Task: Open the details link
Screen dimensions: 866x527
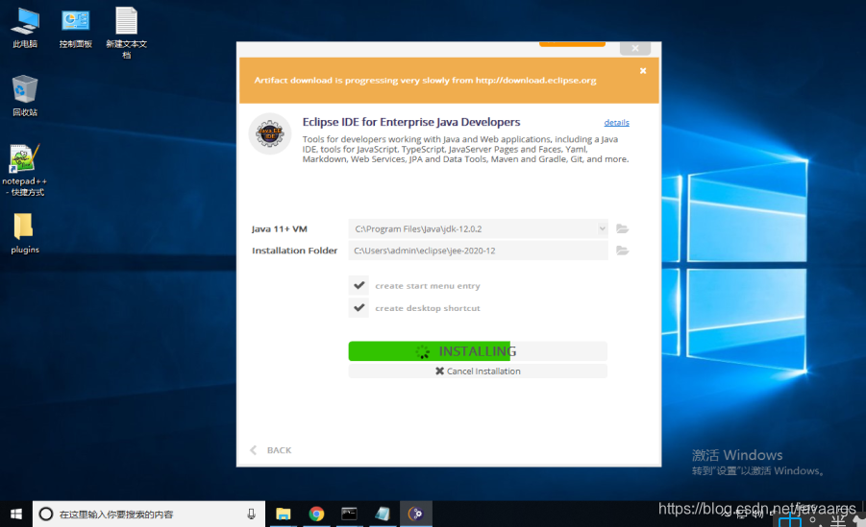Action: click(x=616, y=123)
